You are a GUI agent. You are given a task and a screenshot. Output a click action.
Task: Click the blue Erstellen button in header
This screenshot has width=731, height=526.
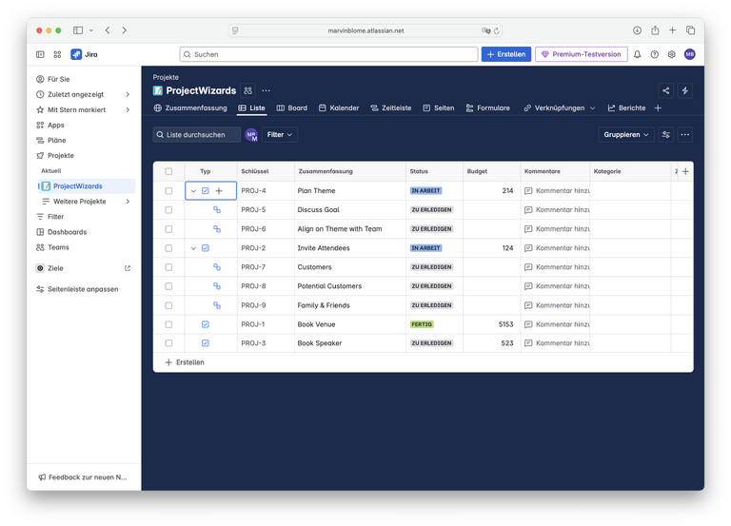coord(506,54)
